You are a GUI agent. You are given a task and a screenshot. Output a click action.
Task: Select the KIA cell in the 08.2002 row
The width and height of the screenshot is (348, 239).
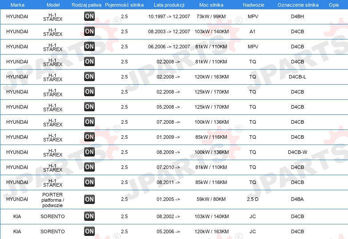pos(17,216)
